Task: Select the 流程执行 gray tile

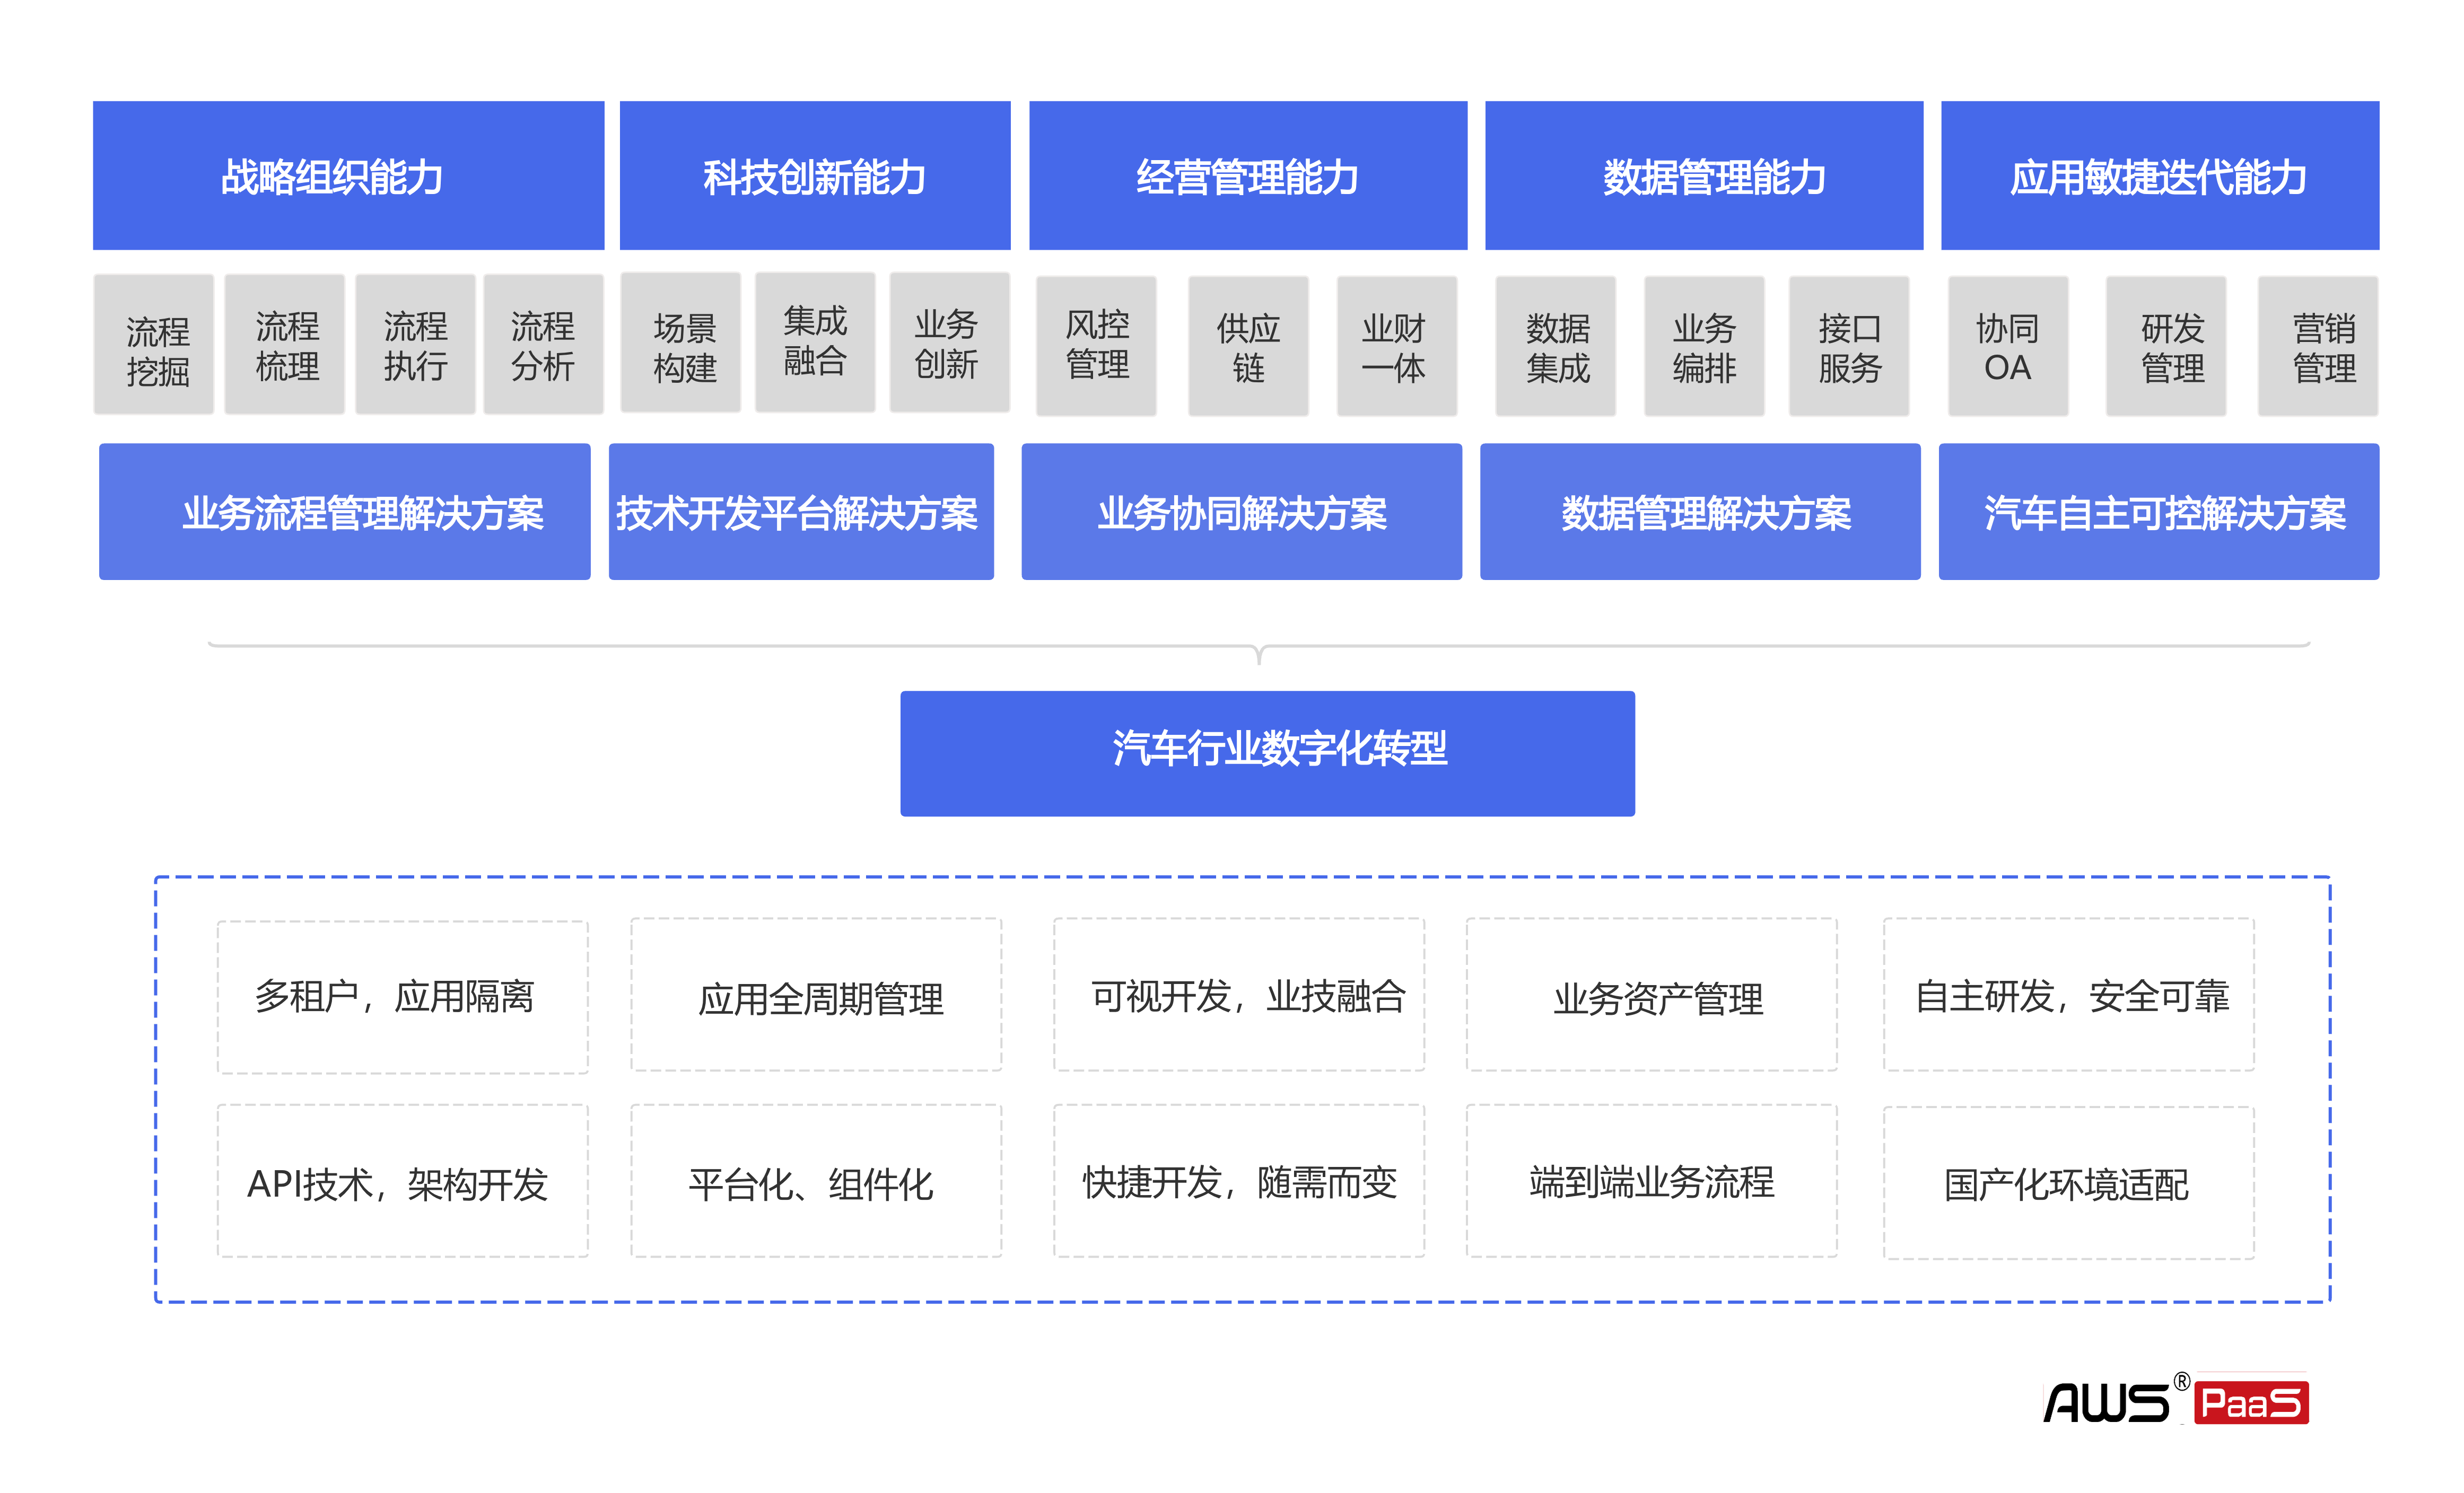Action: [416, 345]
